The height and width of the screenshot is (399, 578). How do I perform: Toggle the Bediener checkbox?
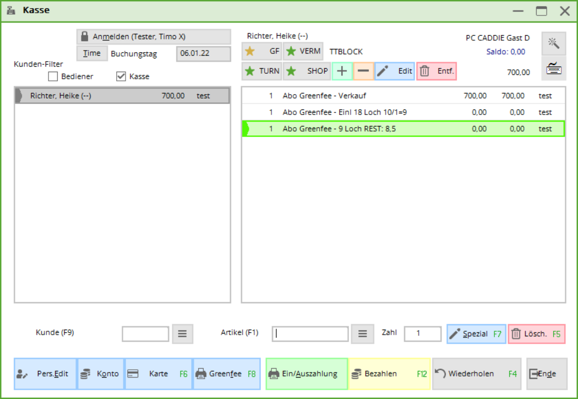tap(53, 76)
